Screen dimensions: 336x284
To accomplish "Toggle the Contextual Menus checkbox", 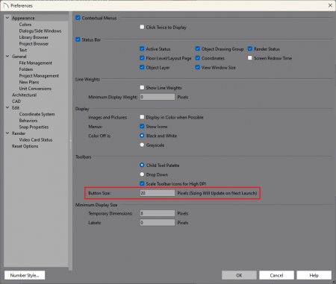I will pos(78,18).
